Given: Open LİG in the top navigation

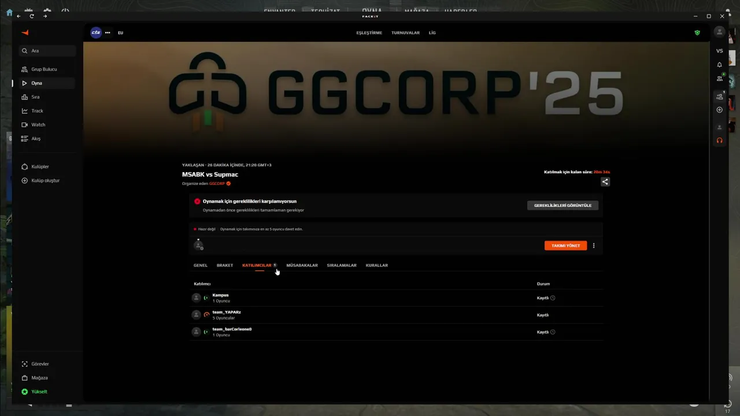Looking at the screenshot, I should tap(432, 33).
